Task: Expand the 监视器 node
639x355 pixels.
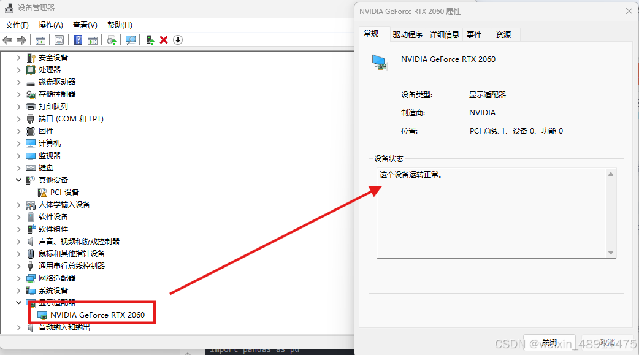Action: click(18, 156)
